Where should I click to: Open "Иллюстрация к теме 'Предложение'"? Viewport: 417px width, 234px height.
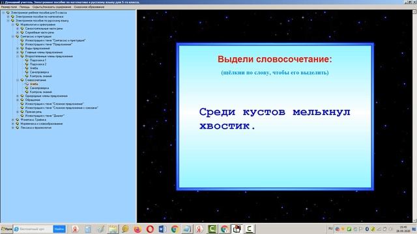[49, 44]
